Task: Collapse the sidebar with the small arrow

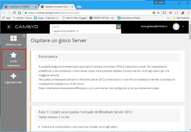Action: pyautogui.click(x=24, y=36)
